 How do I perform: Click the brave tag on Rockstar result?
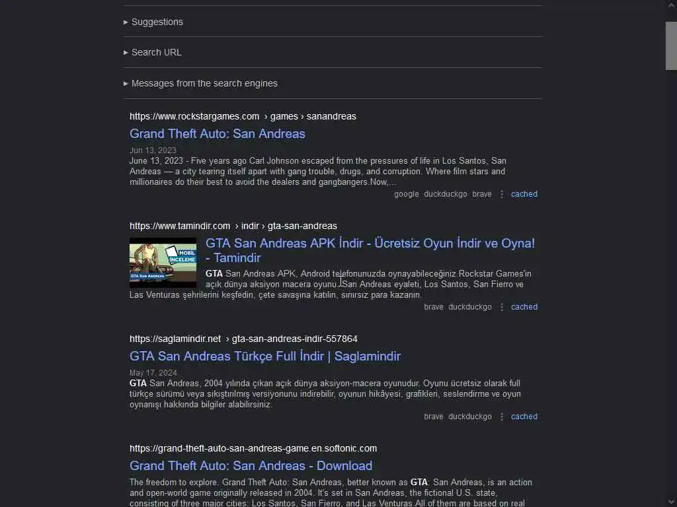pos(482,194)
